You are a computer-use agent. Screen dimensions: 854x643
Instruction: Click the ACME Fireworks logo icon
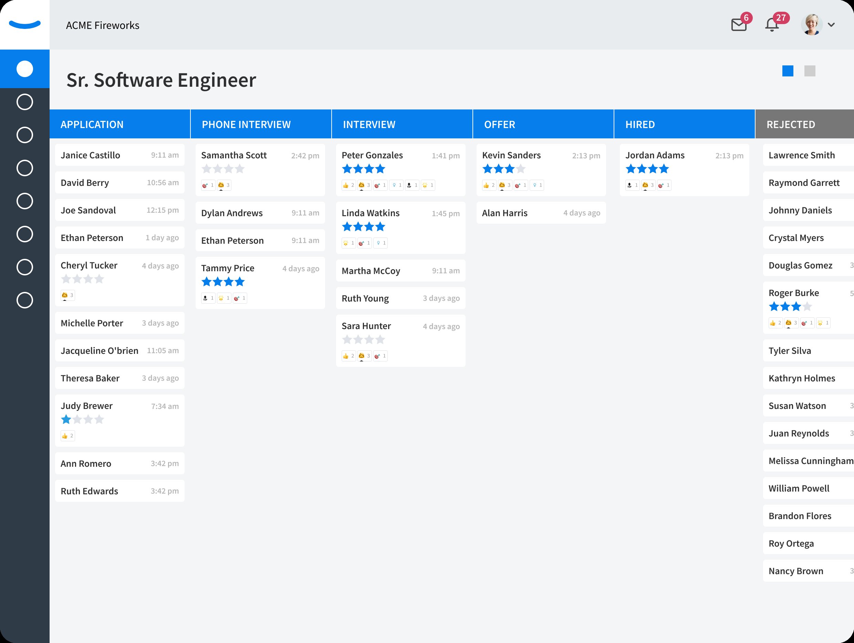coord(25,25)
